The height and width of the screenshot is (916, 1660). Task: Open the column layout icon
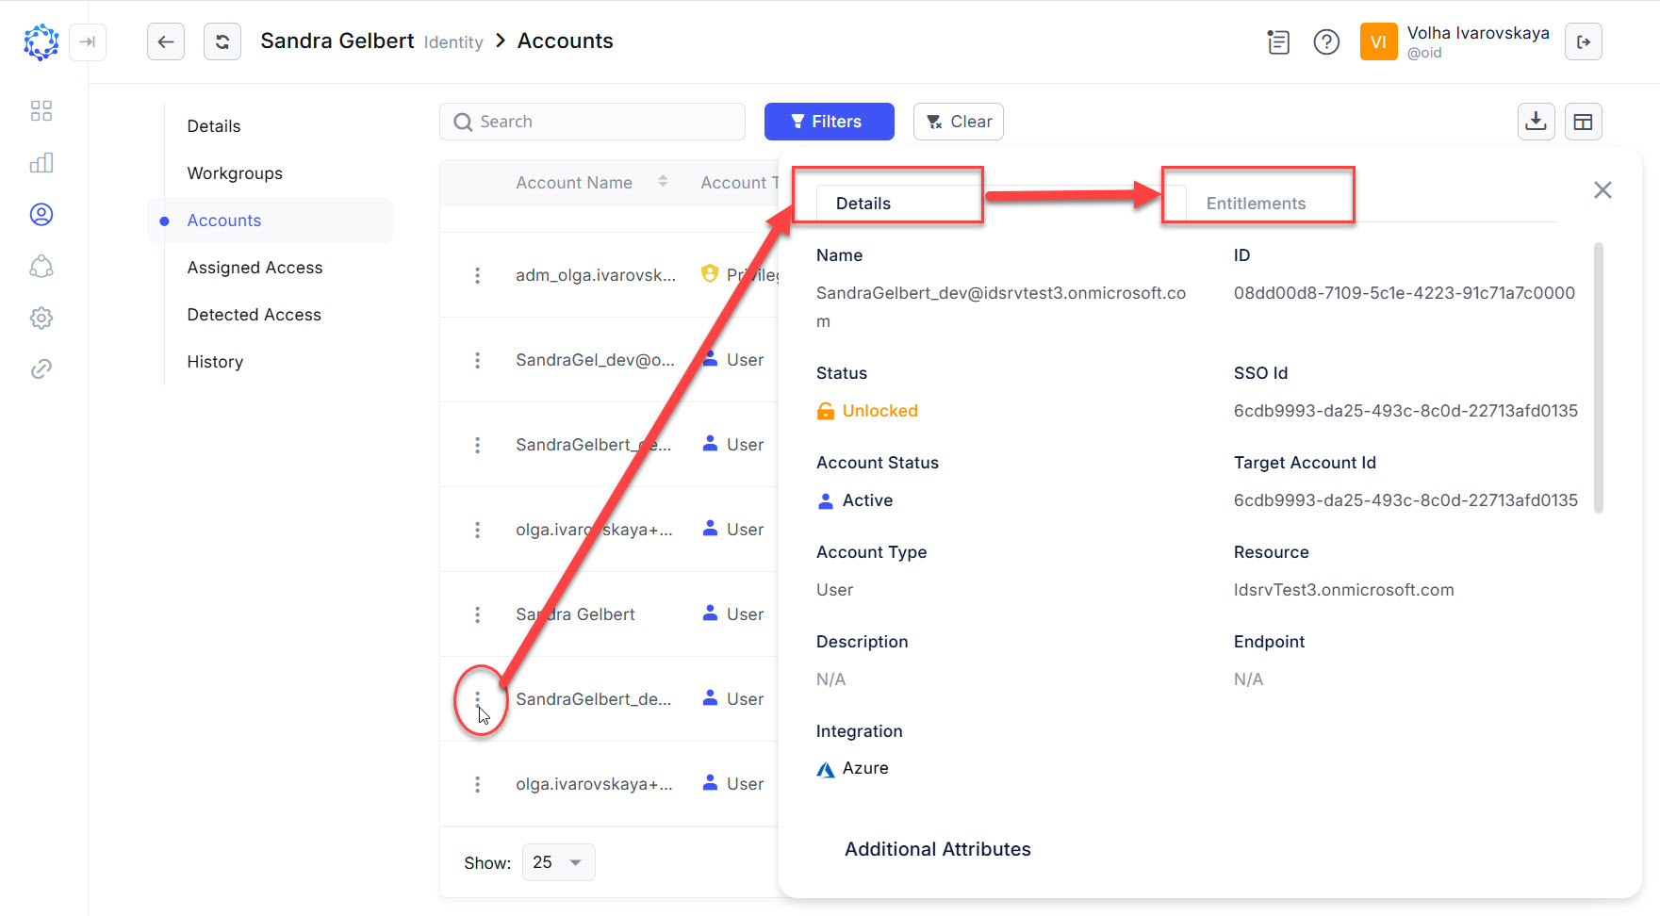[x=1583, y=122]
